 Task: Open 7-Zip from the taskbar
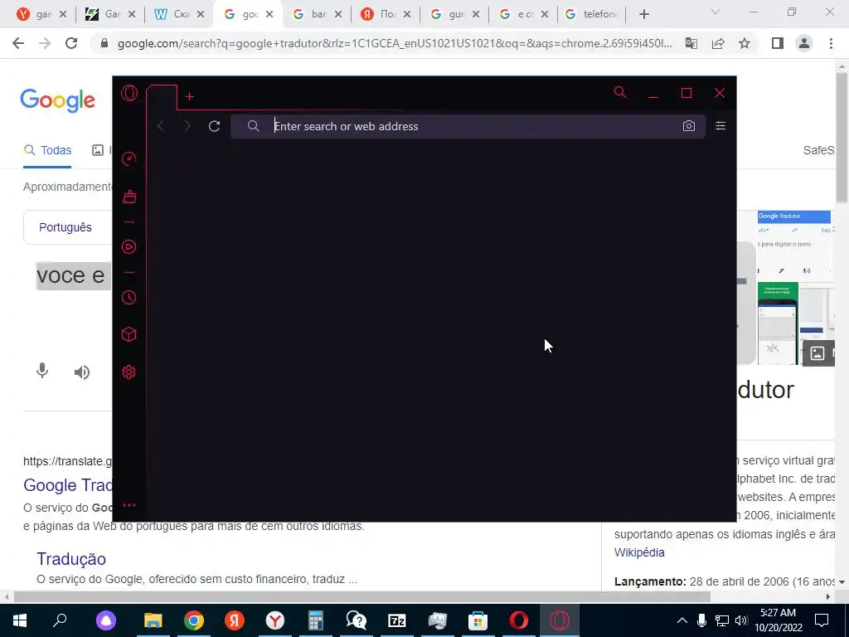point(397,620)
